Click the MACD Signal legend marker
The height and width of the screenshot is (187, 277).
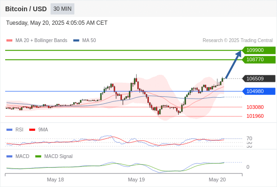[38, 157]
